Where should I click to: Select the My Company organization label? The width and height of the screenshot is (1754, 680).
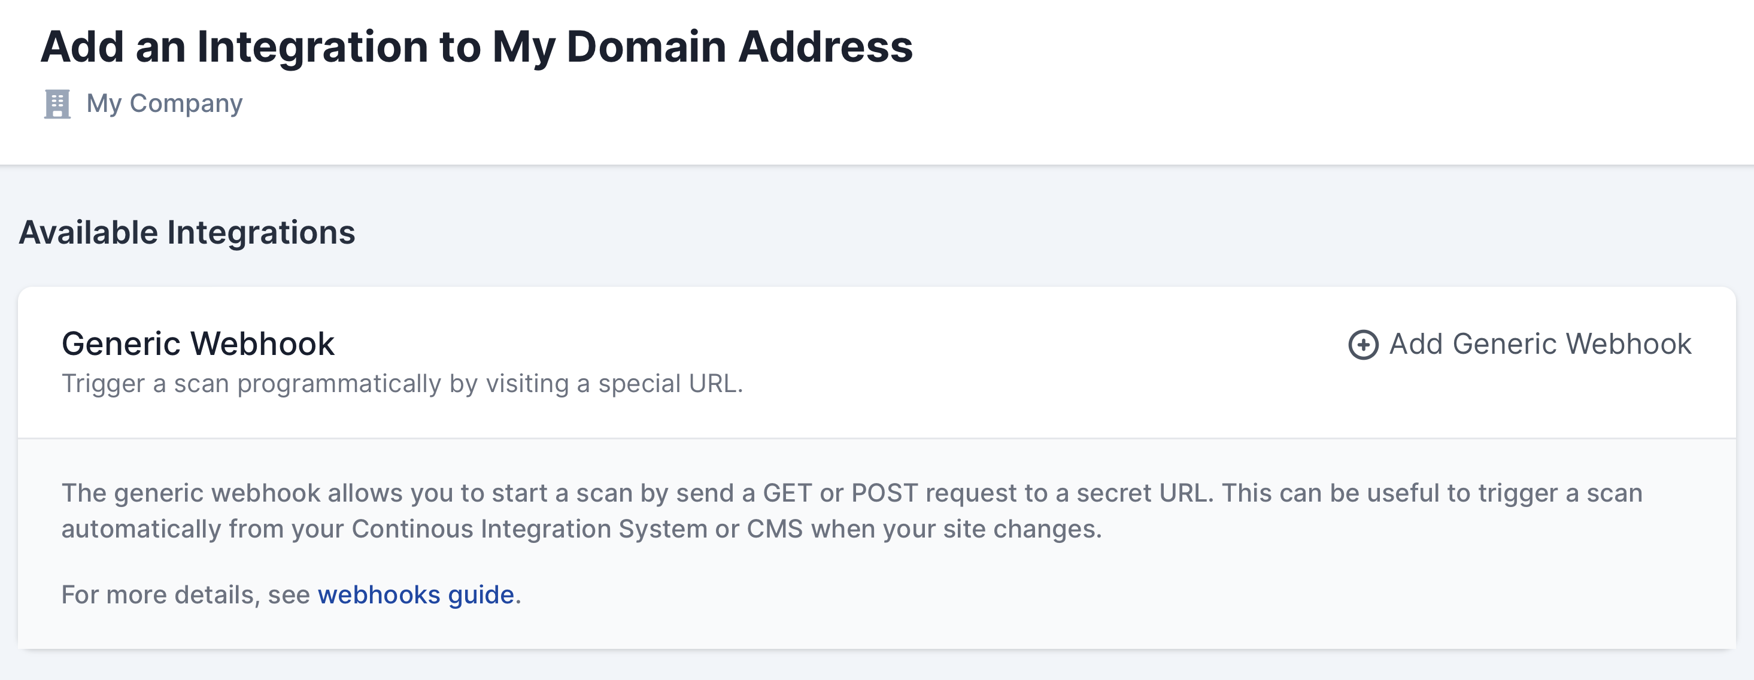(164, 104)
